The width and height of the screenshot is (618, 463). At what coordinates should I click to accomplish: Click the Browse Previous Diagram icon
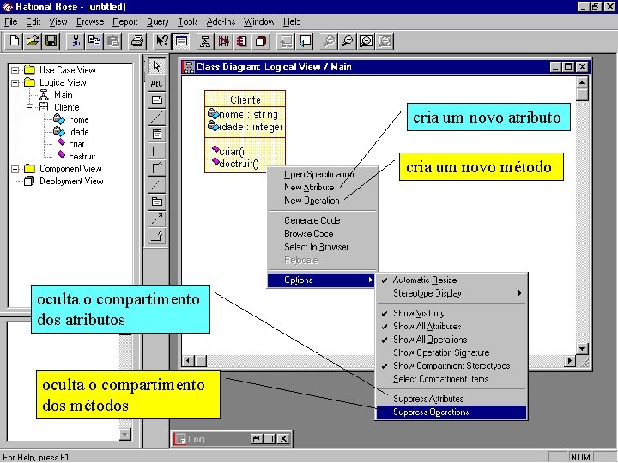[306, 41]
